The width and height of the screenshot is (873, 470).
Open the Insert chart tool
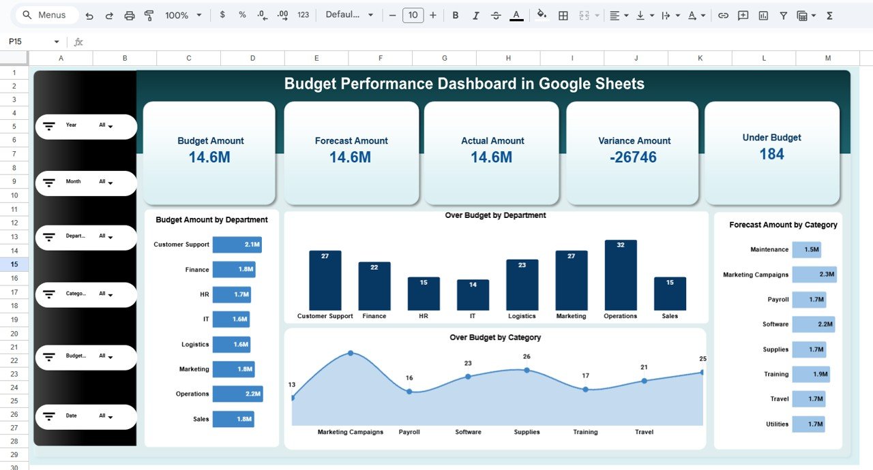tap(763, 15)
